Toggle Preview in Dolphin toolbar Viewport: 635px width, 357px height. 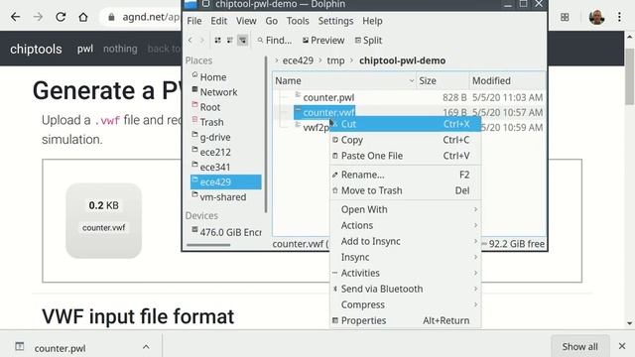click(323, 40)
